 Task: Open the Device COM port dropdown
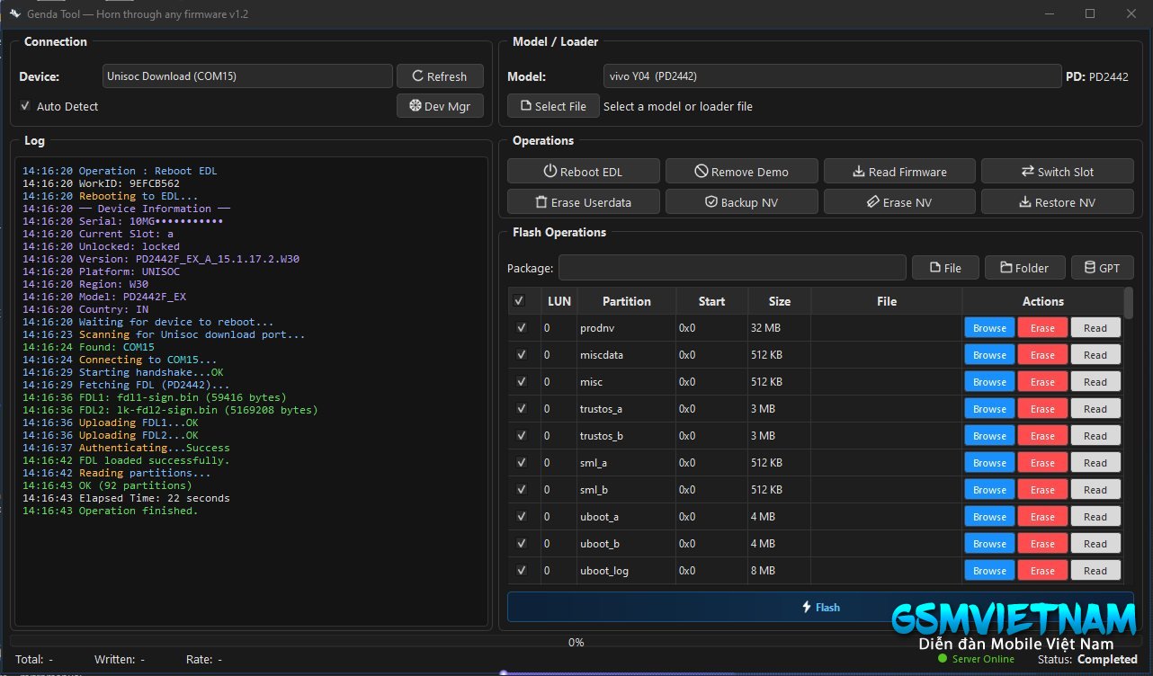(247, 76)
